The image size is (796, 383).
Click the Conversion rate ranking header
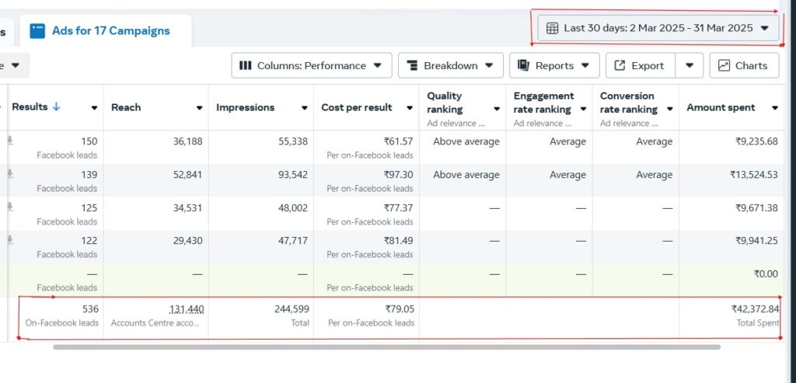(x=628, y=103)
